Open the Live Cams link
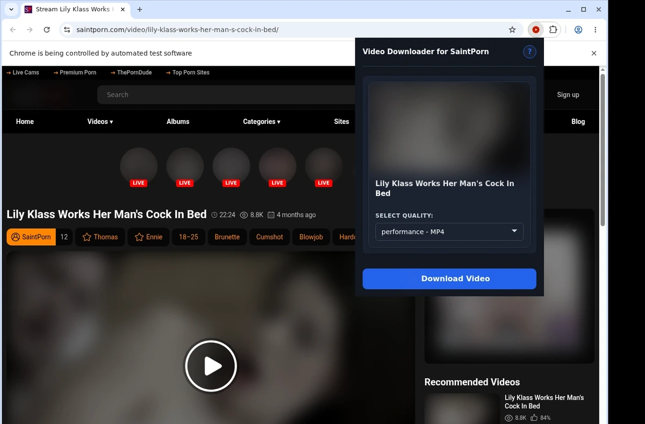Screen dimensions: 645x424 click(x=23, y=72)
